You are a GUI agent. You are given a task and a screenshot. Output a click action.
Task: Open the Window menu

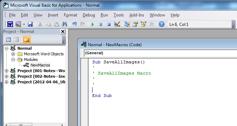point(157,15)
